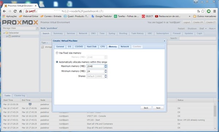
Task: Click the node Search input field
Action: click(x=197, y=38)
